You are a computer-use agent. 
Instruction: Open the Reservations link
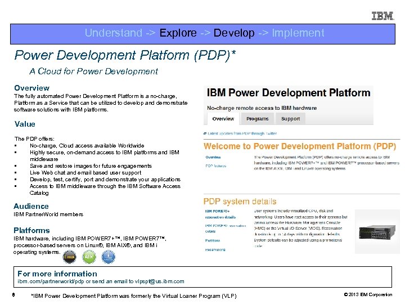(x=215, y=250)
